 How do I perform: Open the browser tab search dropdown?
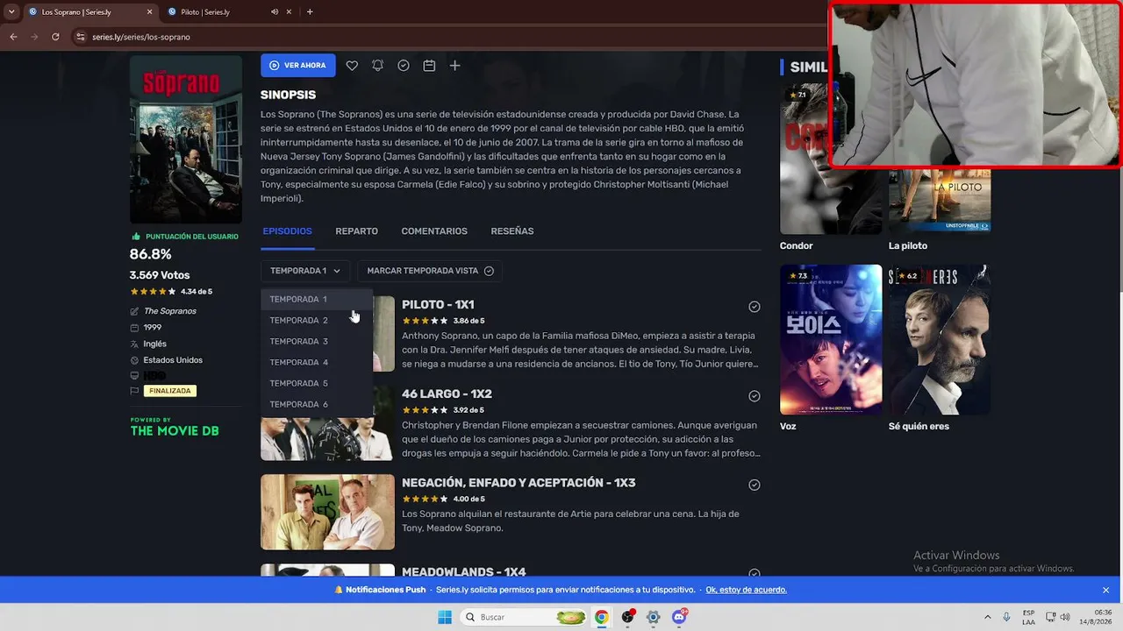[x=11, y=11]
